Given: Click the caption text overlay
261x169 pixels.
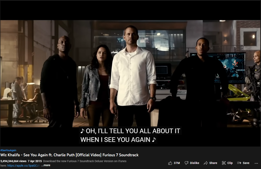Looking at the screenshot, I should point(130,135).
